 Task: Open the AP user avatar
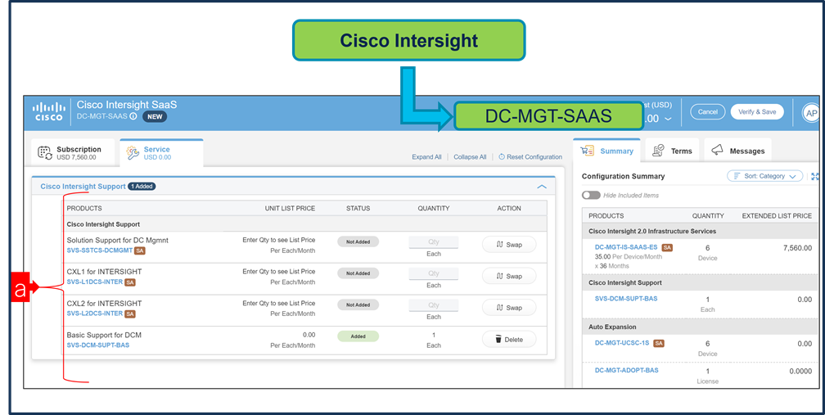pyautogui.click(x=810, y=113)
